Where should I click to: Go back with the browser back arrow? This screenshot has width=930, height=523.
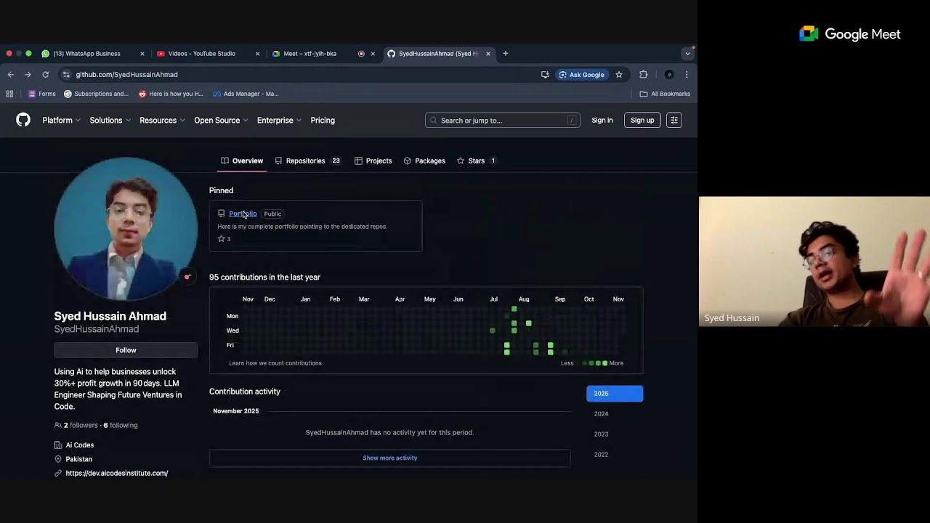(10, 74)
